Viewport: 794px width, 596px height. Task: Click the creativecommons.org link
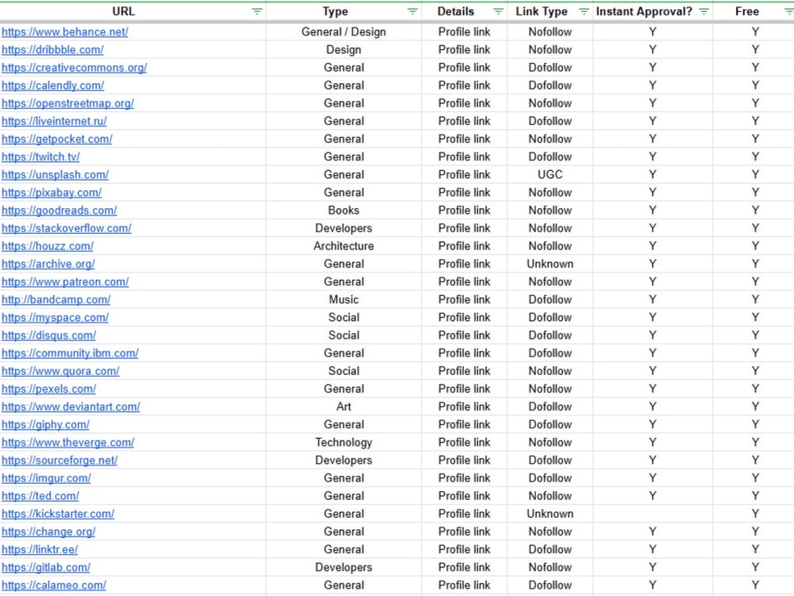click(x=74, y=68)
